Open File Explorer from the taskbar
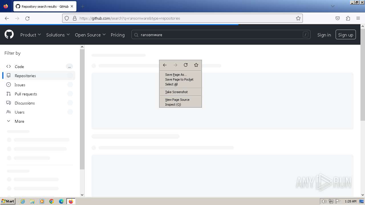Image resolution: width=365 pixels, height=205 pixels. (x=32, y=201)
